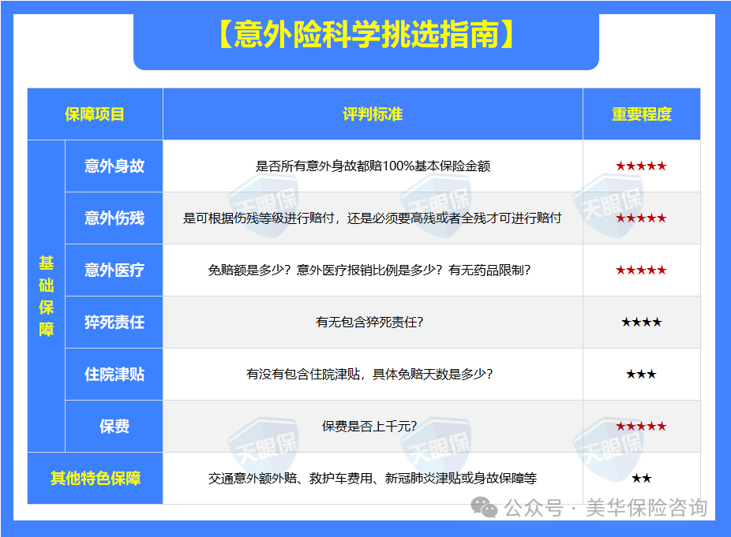Expand the 重要程度 column header
This screenshot has width=731, height=537.
pos(642,113)
